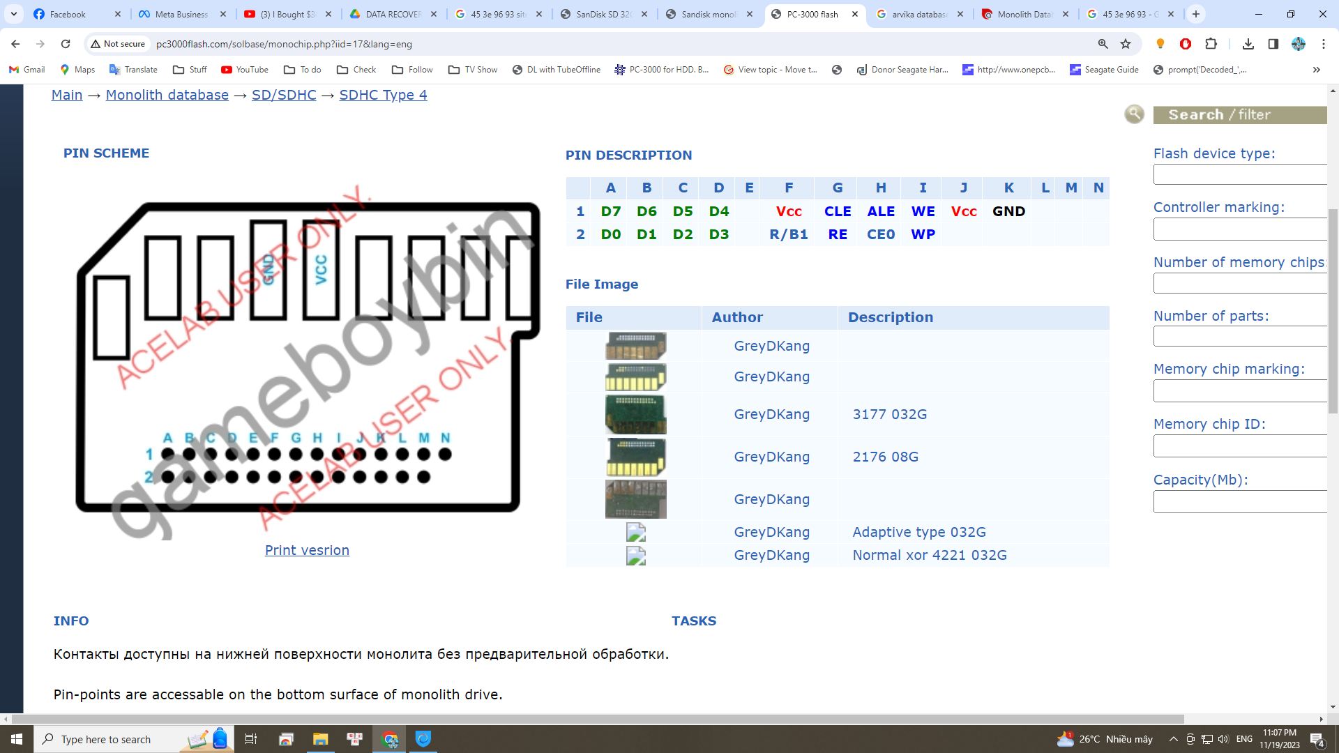Open File Explorer from taskbar
The width and height of the screenshot is (1339, 753).
pyautogui.click(x=320, y=739)
